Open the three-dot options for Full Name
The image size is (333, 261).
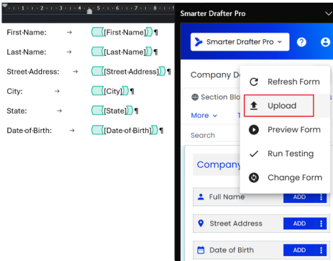click(x=321, y=197)
